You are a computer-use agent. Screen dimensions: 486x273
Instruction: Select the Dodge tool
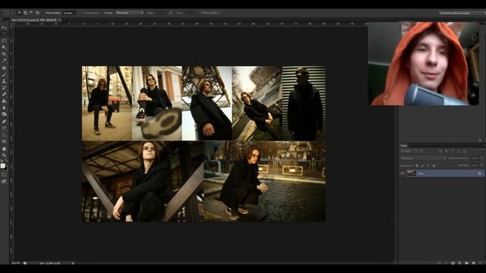coord(4,115)
